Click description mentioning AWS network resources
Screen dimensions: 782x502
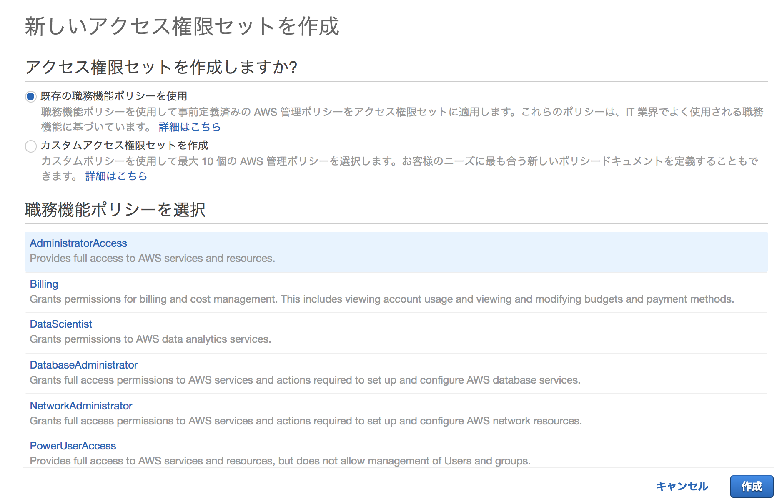pos(306,421)
